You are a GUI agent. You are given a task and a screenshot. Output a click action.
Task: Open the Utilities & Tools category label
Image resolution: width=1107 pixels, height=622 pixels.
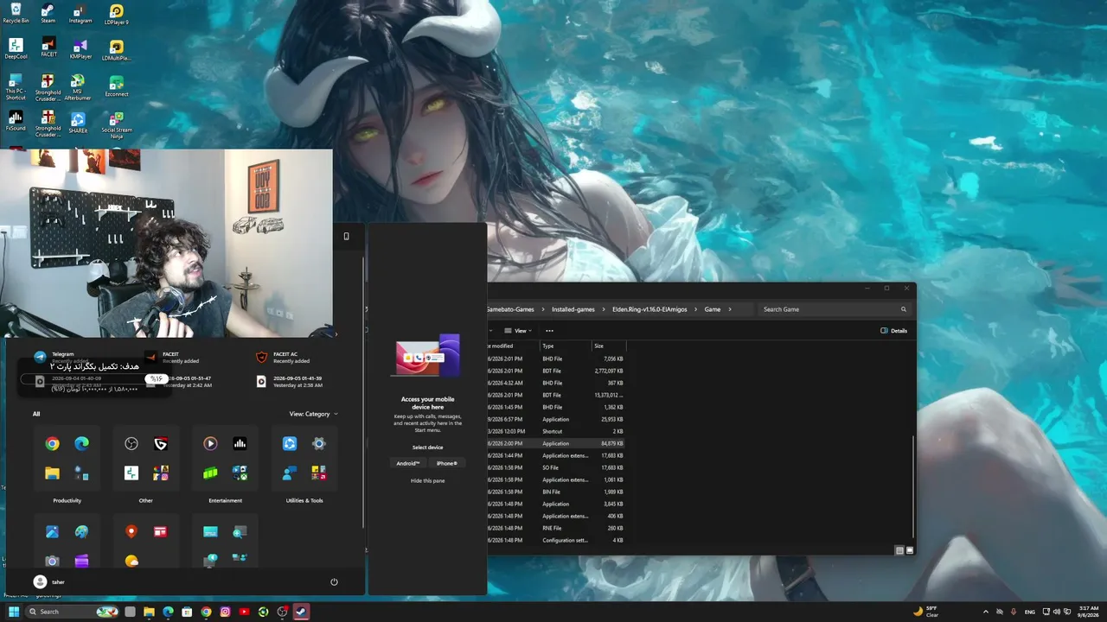pos(304,501)
